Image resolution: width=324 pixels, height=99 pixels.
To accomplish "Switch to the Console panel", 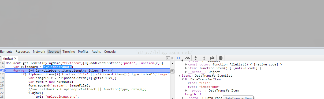I will click(x=110, y=52).
